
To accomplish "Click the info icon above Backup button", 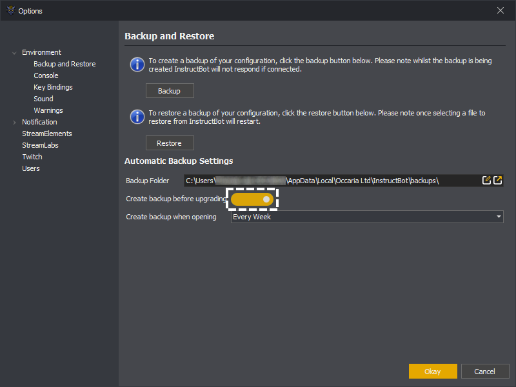I will pos(137,64).
